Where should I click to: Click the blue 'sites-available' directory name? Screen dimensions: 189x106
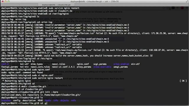coord(102,67)
